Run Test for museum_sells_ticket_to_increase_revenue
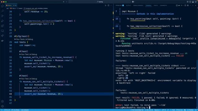The image size is (198, 111). pos(25,54)
